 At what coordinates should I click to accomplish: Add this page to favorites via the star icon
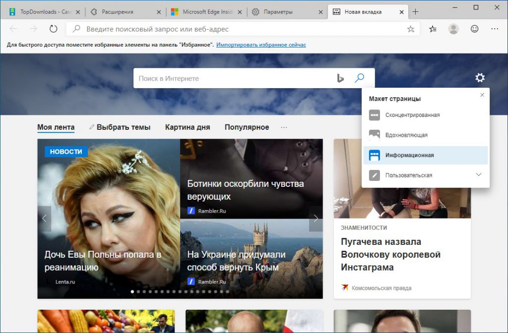click(410, 29)
